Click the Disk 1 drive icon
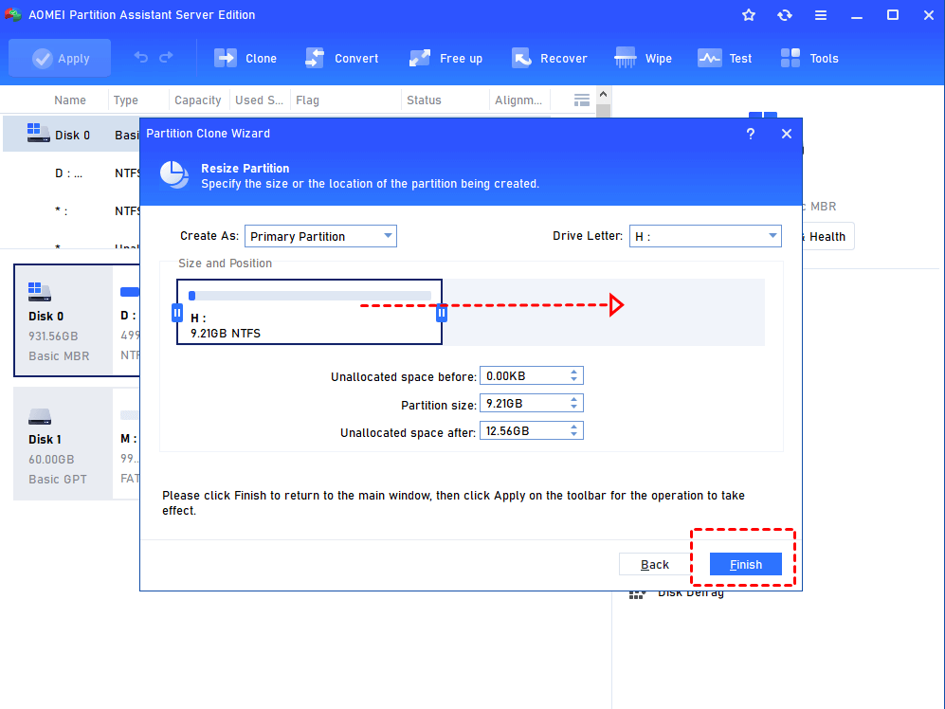This screenshot has width=945, height=709. pos(39,417)
